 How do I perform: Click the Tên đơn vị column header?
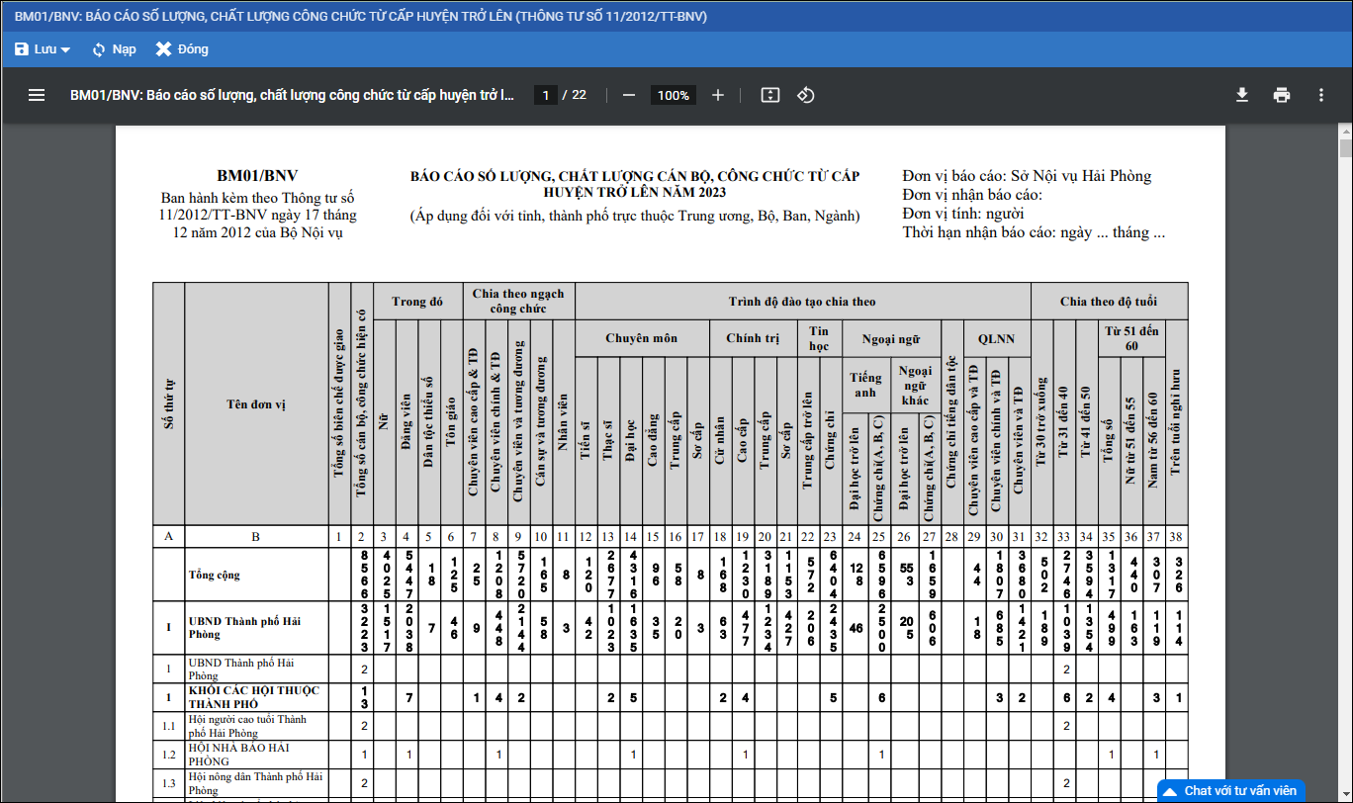point(256,404)
